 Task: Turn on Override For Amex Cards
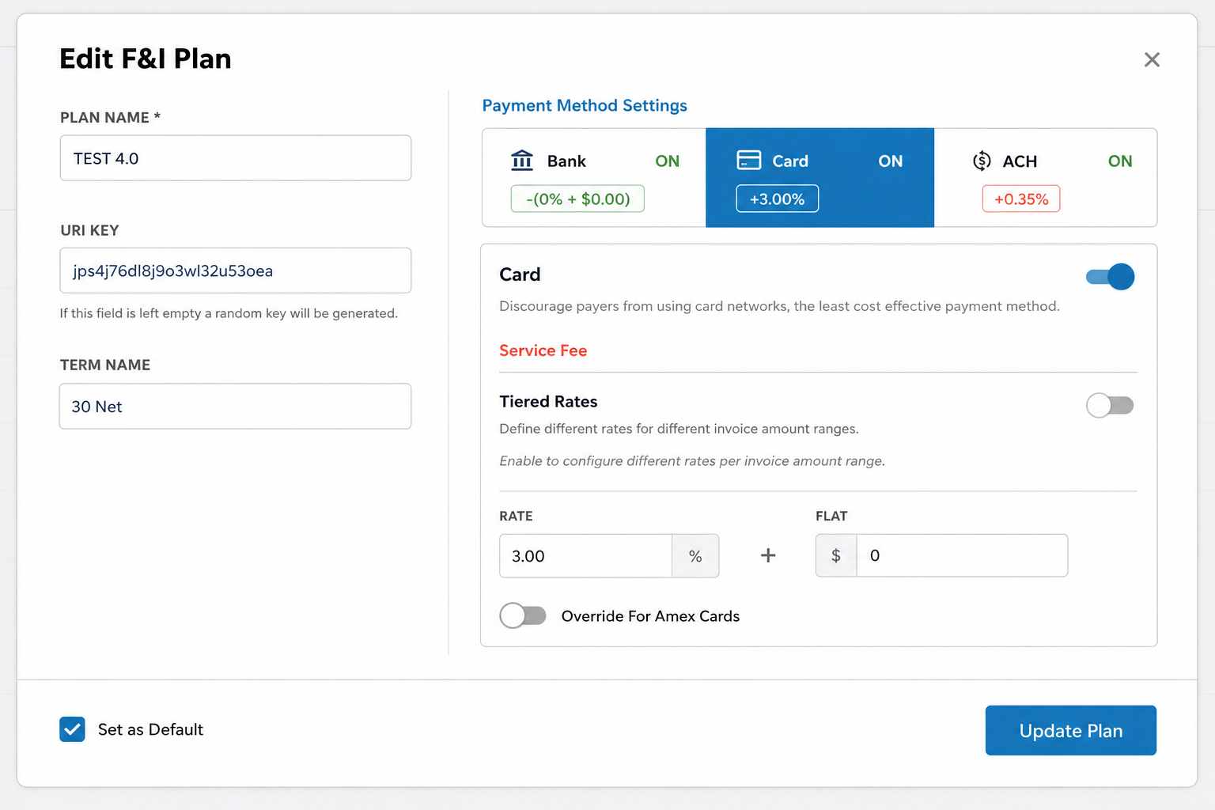(x=523, y=615)
